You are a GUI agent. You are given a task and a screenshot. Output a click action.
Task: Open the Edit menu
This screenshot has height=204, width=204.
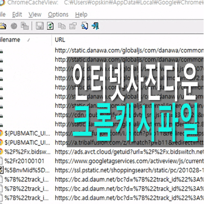pos(17,15)
